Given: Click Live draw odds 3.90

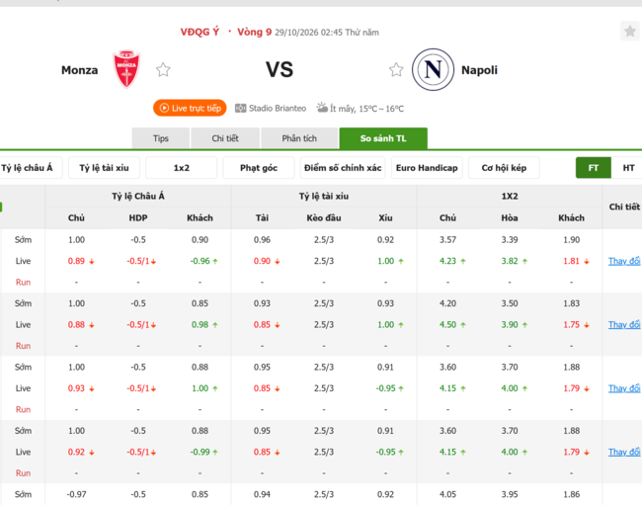Looking at the screenshot, I should pos(510,324).
